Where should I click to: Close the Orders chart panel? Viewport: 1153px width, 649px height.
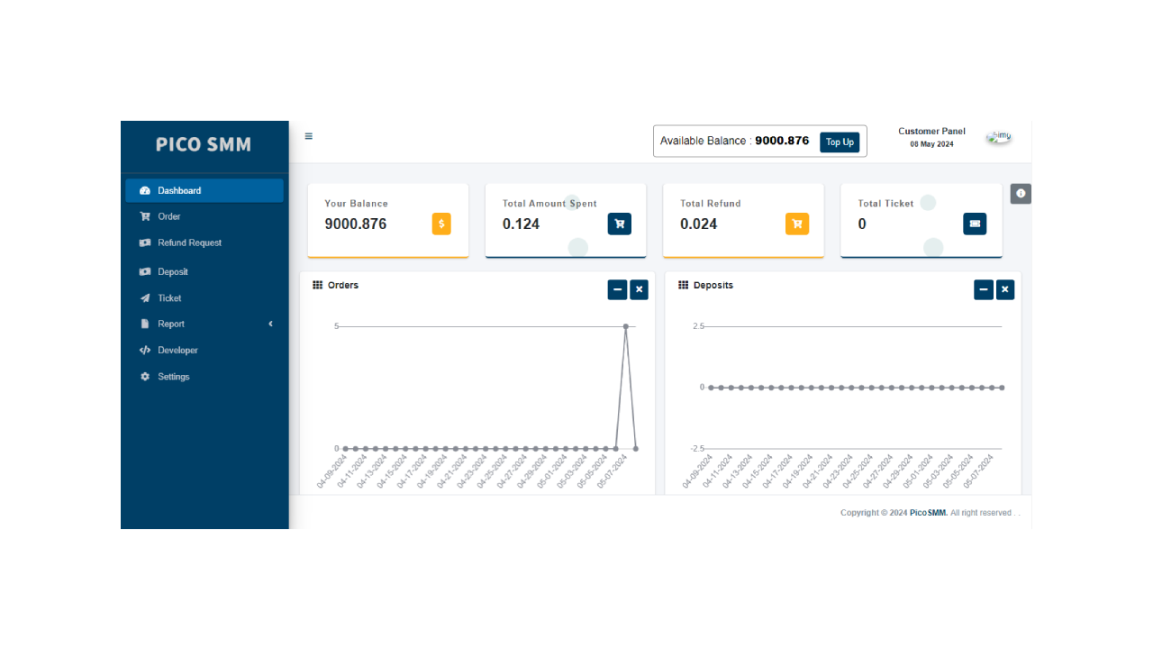tap(639, 289)
